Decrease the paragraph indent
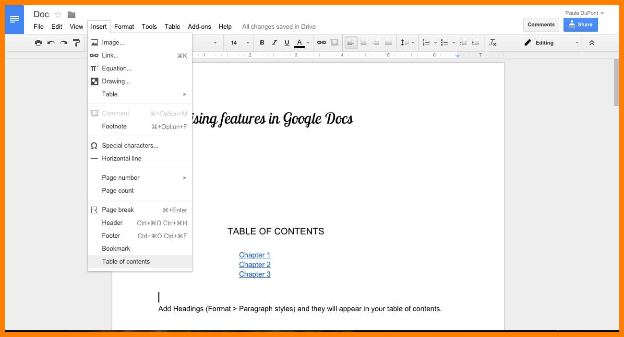This screenshot has width=624, height=337. [x=463, y=43]
